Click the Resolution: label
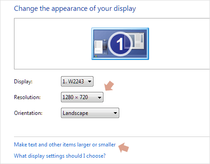 (x=27, y=97)
